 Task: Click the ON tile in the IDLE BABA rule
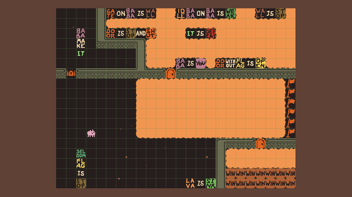click(x=200, y=13)
